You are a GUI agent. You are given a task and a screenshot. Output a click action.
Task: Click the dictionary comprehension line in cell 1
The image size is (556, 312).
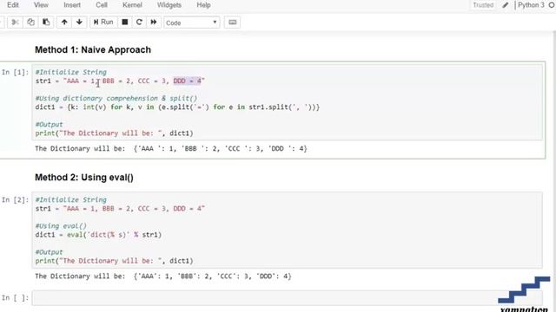(x=177, y=107)
